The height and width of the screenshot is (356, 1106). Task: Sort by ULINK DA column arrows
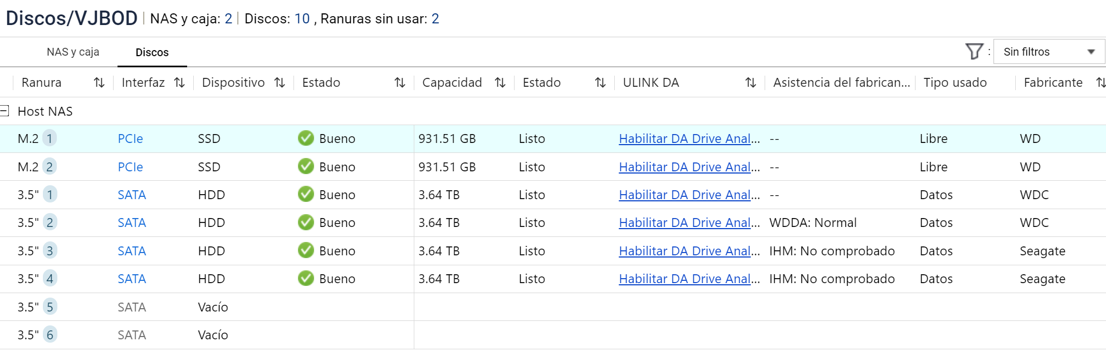(x=751, y=83)
